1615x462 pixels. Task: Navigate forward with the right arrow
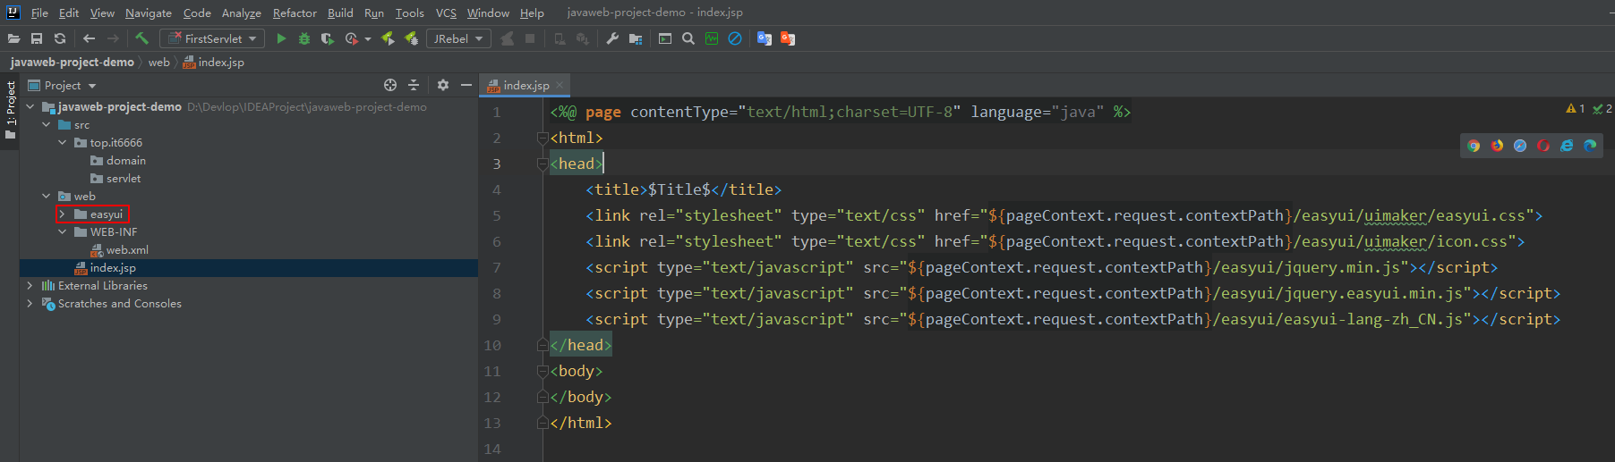113,38
